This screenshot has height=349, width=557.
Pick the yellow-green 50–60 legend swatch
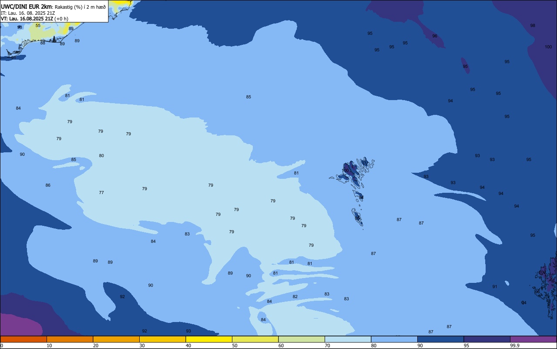tap(255, 339)
